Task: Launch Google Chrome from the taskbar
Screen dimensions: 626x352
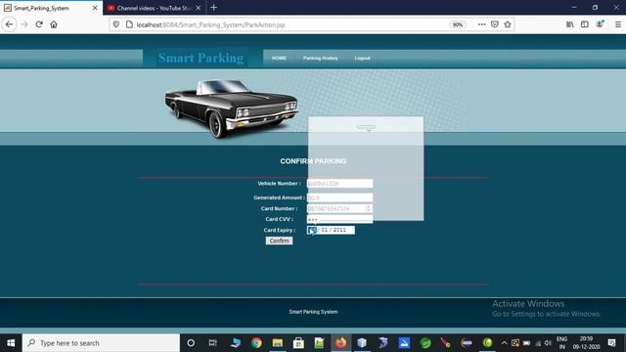Action: [x=256, y=343]
